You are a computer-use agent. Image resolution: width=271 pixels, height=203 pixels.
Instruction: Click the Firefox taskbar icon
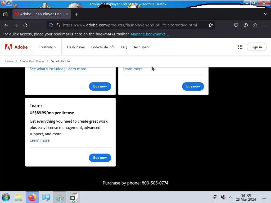pos(32,197)
